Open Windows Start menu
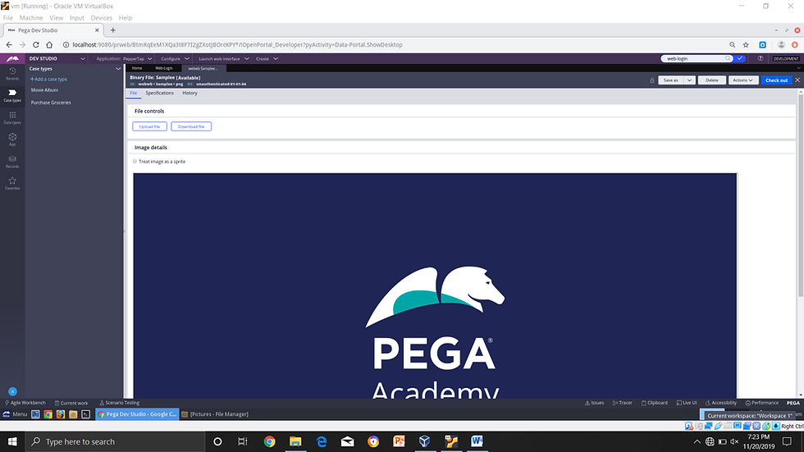The width and height of the screenshot is (804, 452). coord(12,441)
